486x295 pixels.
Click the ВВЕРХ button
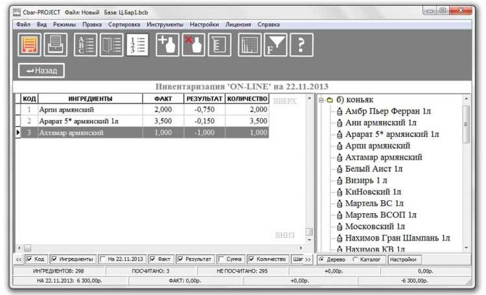(285, 101)
